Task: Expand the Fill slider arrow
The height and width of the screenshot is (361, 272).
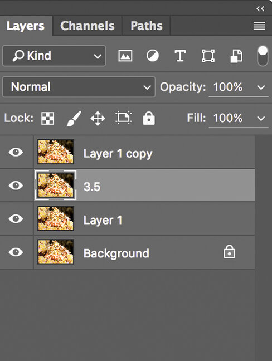Action: 261,119
